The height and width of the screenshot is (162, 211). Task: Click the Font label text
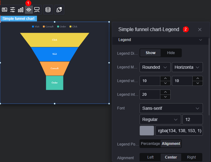pyautogui.click(x=121, y=108)
